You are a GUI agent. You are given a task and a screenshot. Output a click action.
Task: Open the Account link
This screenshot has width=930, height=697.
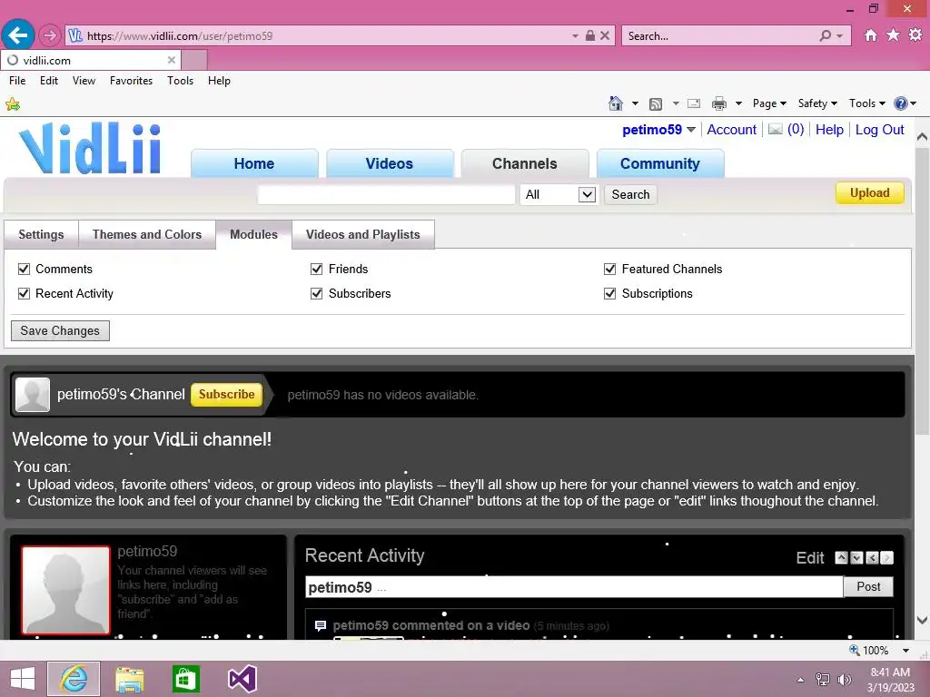pos(731,130)
